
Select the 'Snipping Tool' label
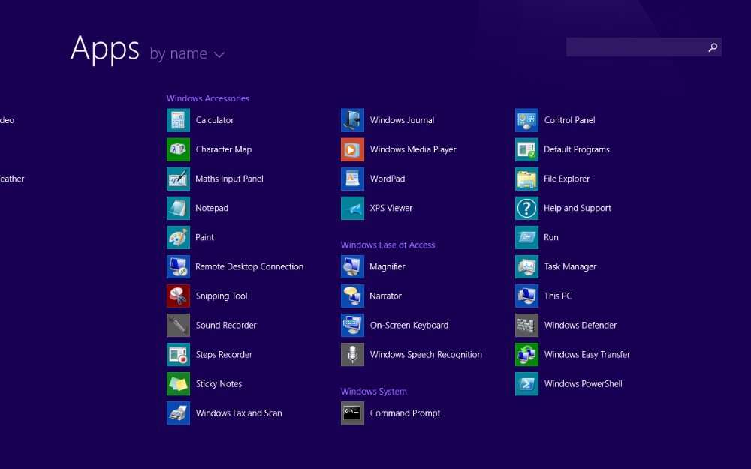click(x=222, y=296)
